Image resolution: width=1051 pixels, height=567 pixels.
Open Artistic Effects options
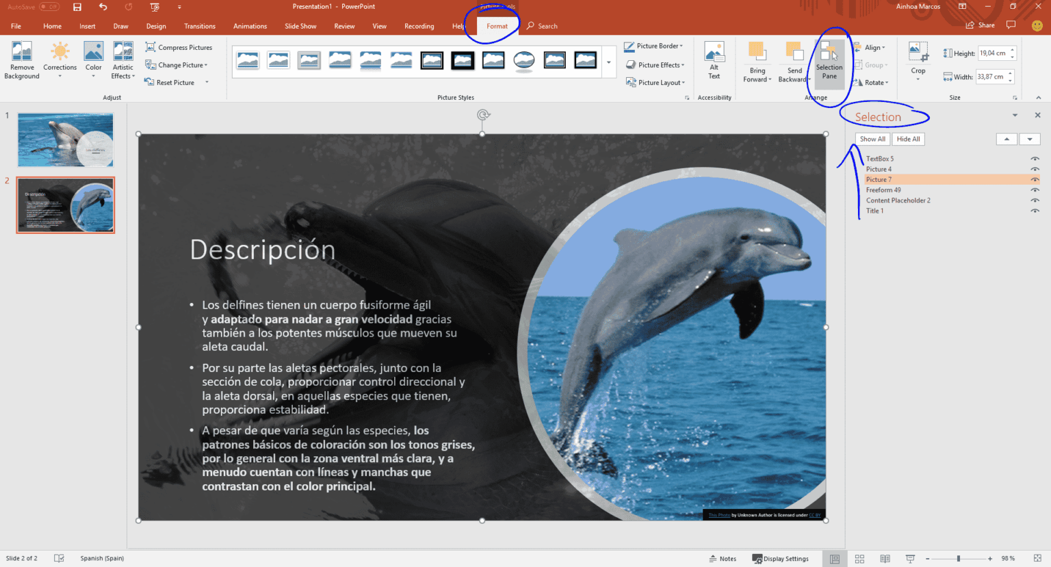123,52
